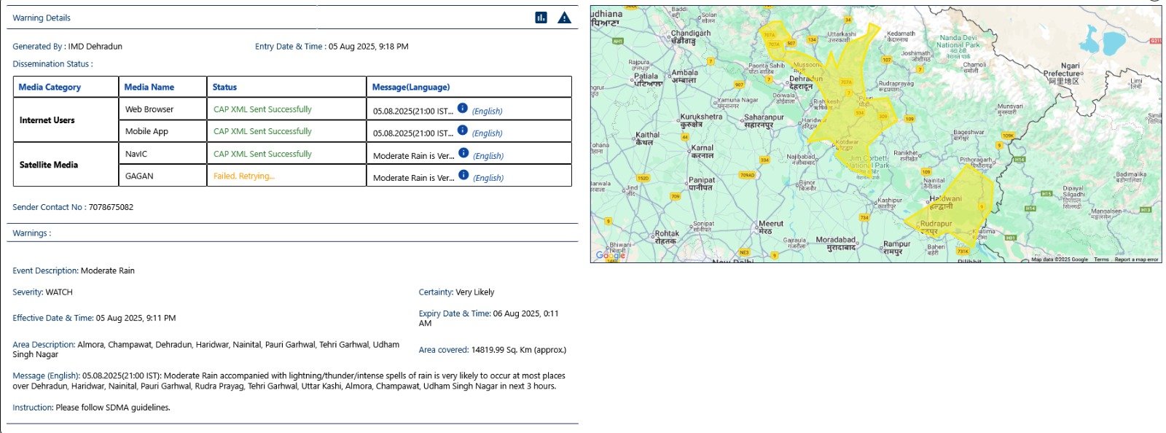Click the warning triangle icon

564,17
